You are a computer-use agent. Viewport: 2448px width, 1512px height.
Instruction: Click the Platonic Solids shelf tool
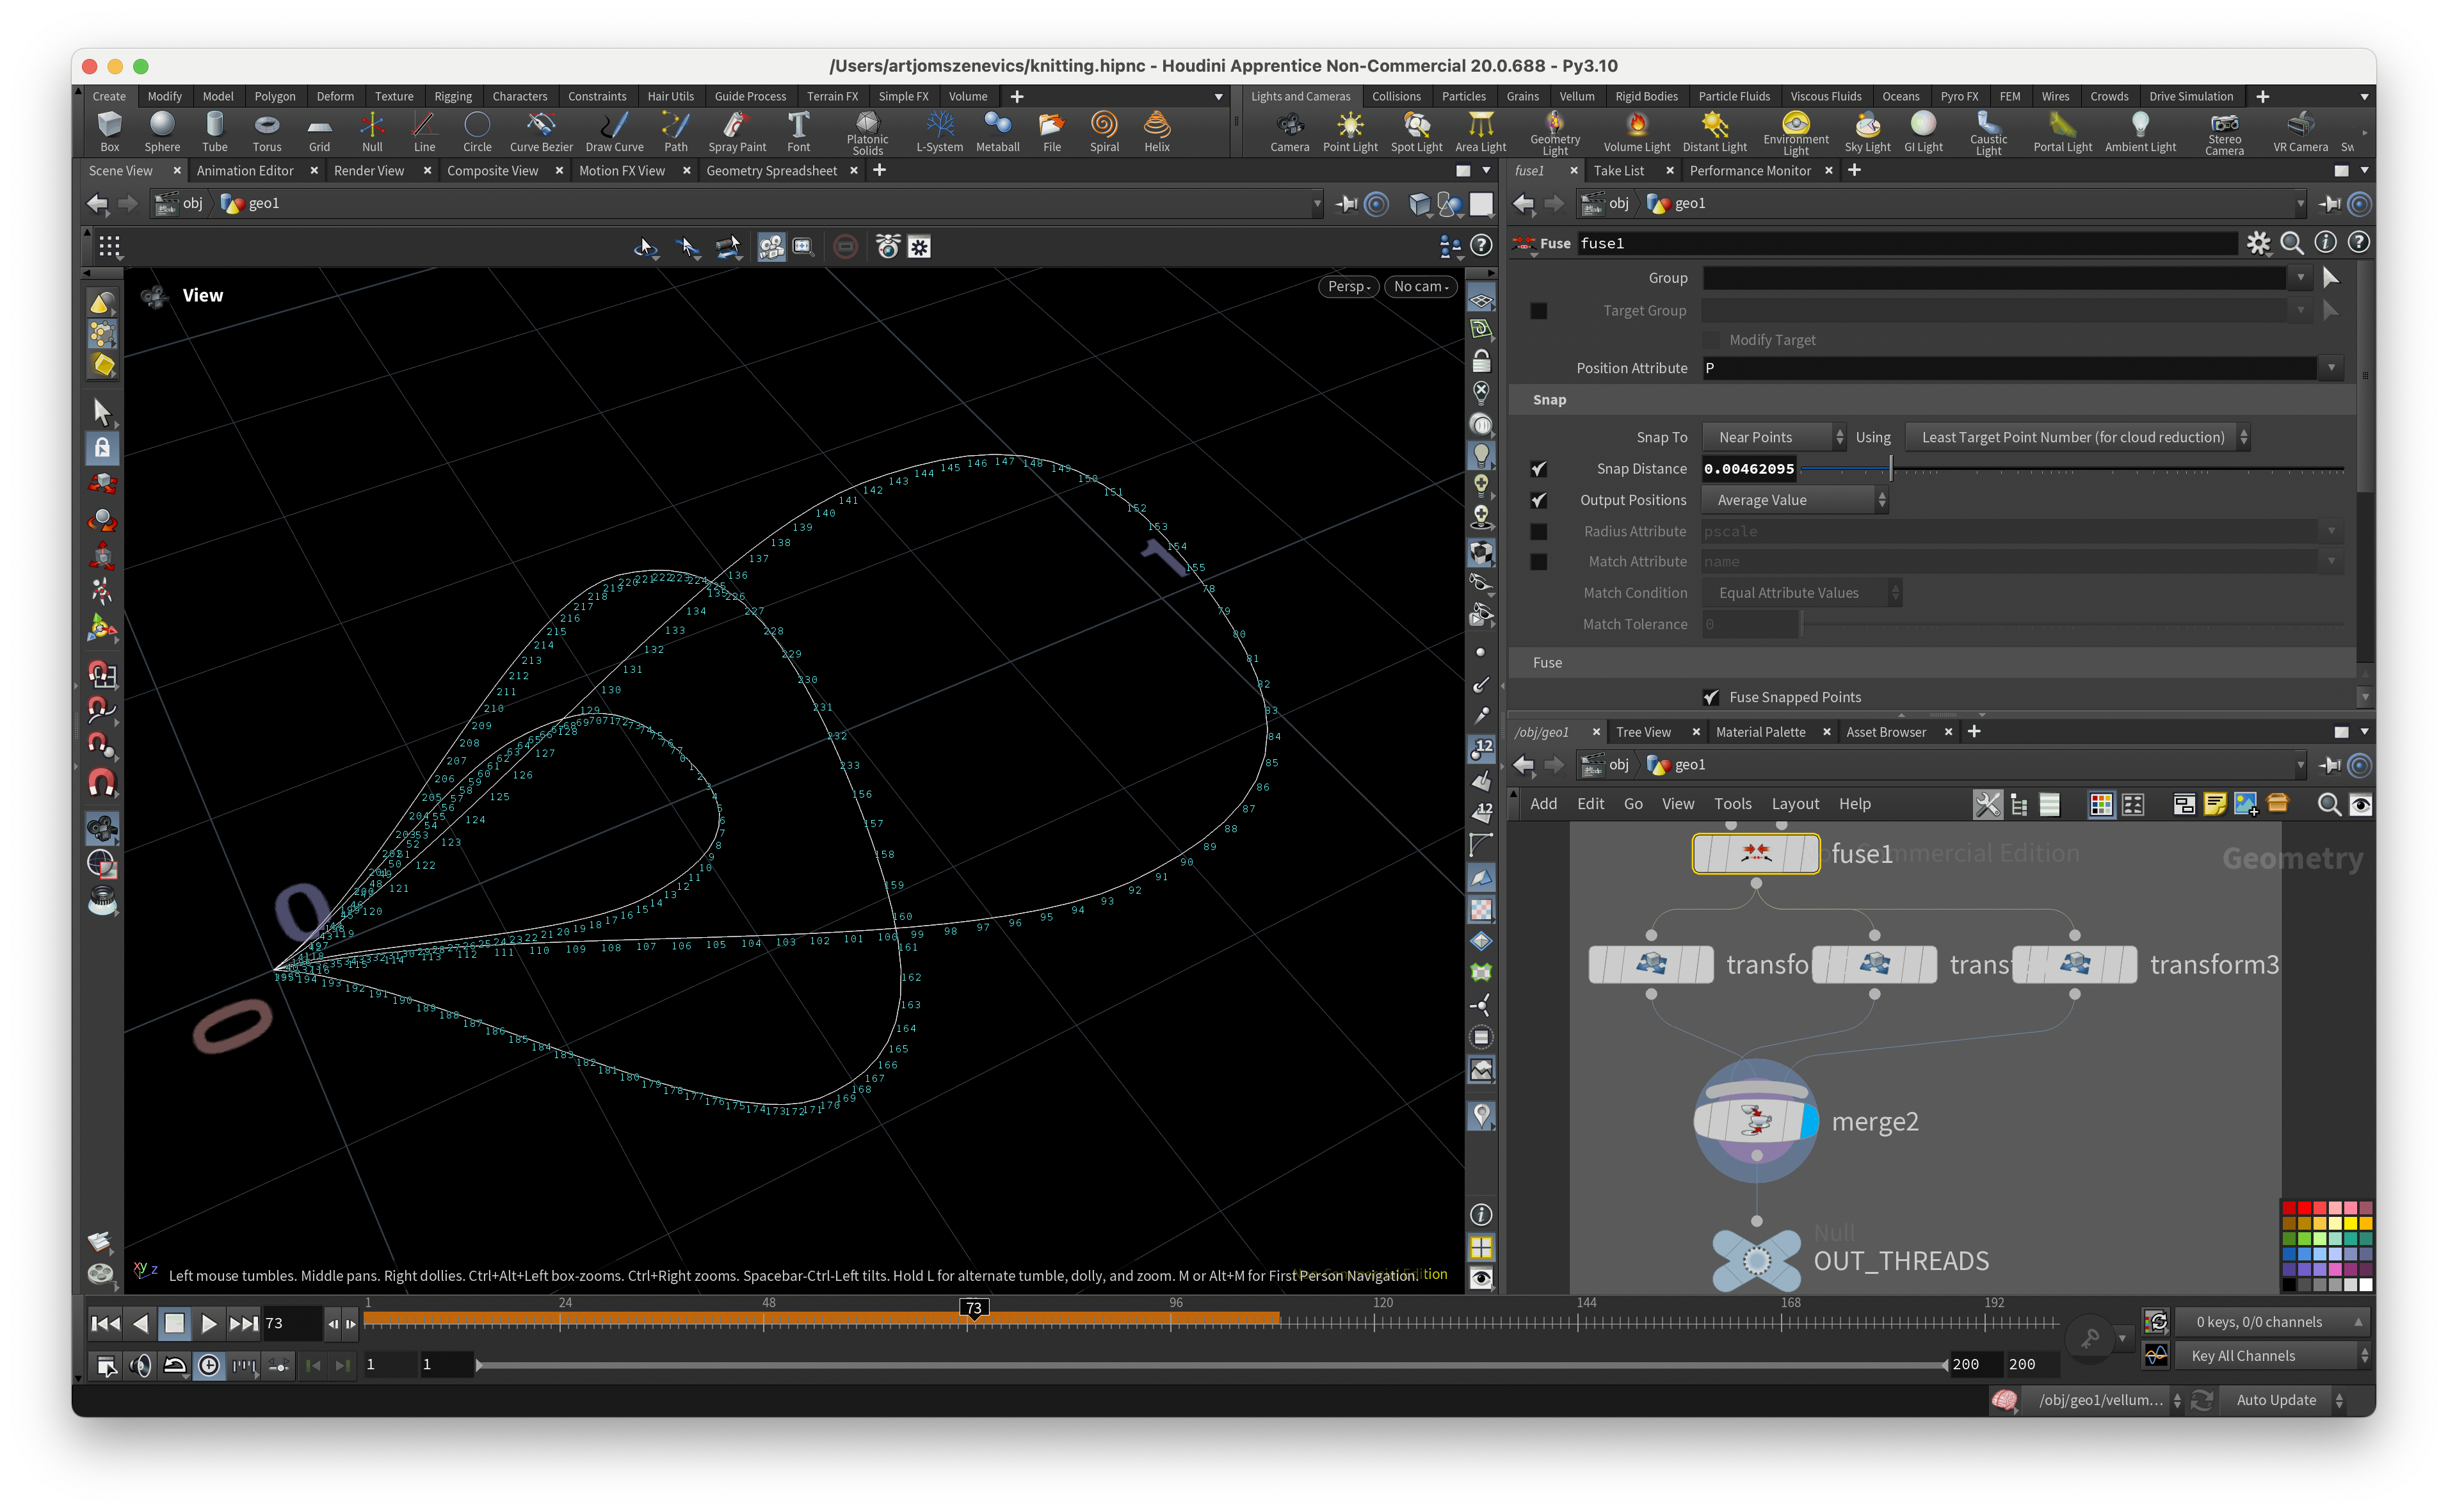pos(867,131)
